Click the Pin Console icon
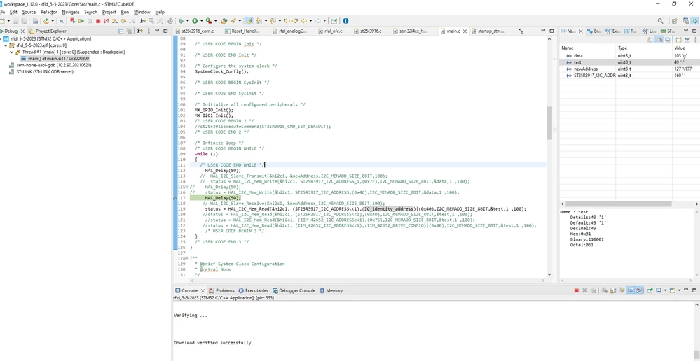 click(x=650, y=290)
